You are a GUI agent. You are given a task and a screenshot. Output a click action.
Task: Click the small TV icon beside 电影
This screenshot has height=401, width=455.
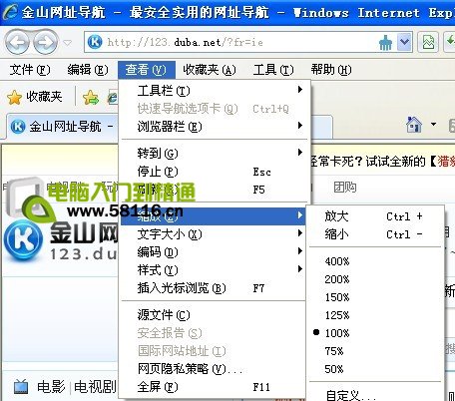(x=21, y=387)
